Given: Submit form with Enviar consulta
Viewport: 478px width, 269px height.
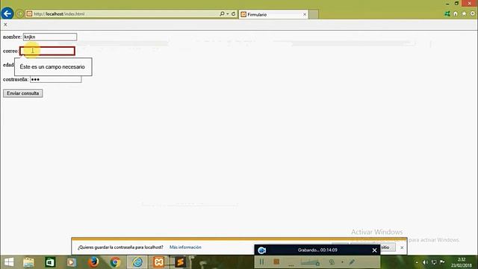Looking at the screenshot, I should tap(23, 93).
